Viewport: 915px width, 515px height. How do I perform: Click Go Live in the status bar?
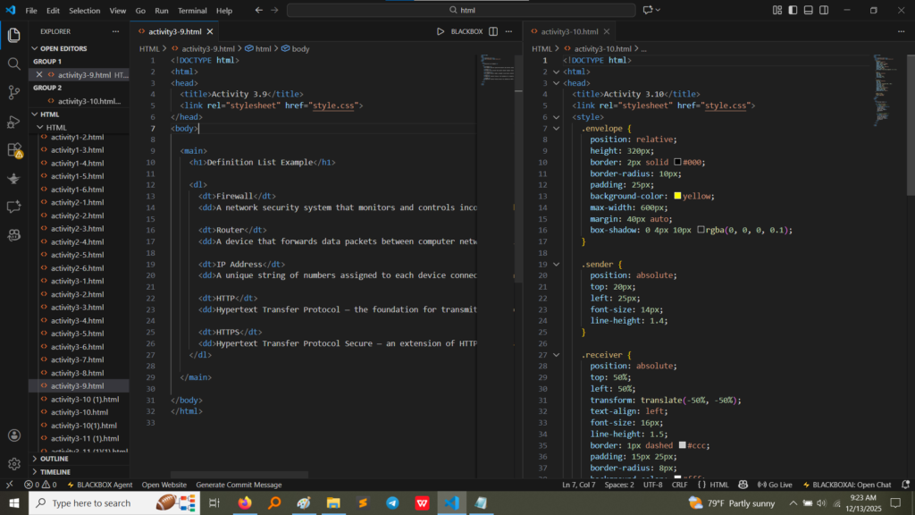click(x=774, y=485)
